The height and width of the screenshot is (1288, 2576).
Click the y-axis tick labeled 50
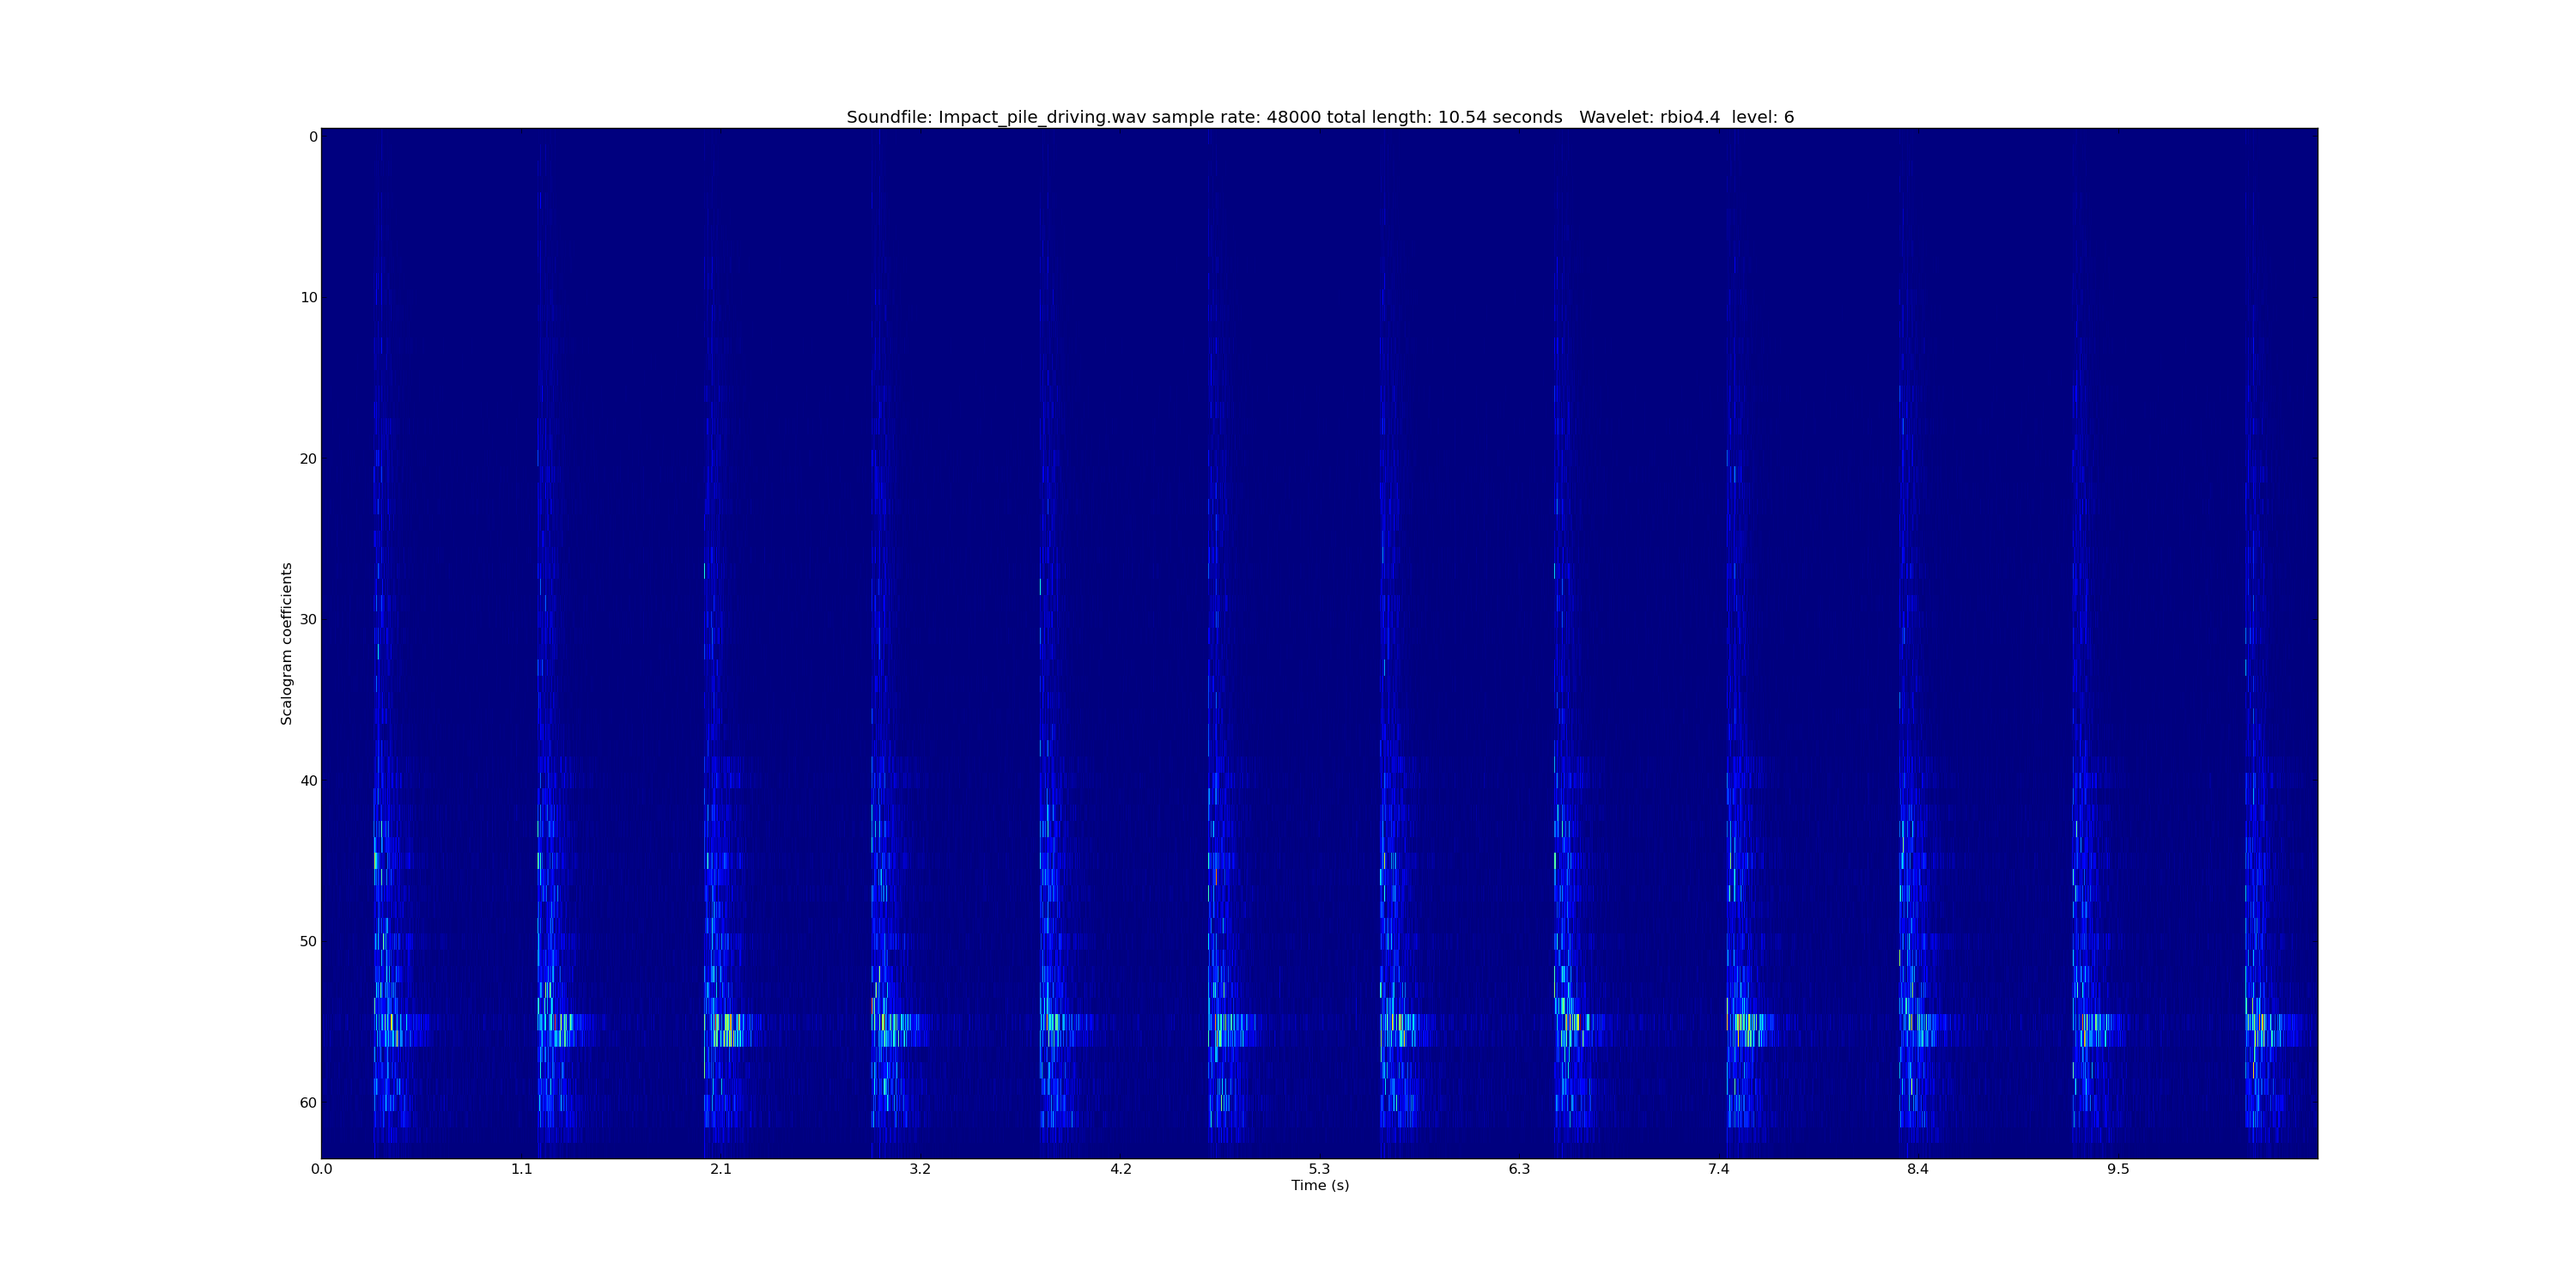tap(308, 941)
